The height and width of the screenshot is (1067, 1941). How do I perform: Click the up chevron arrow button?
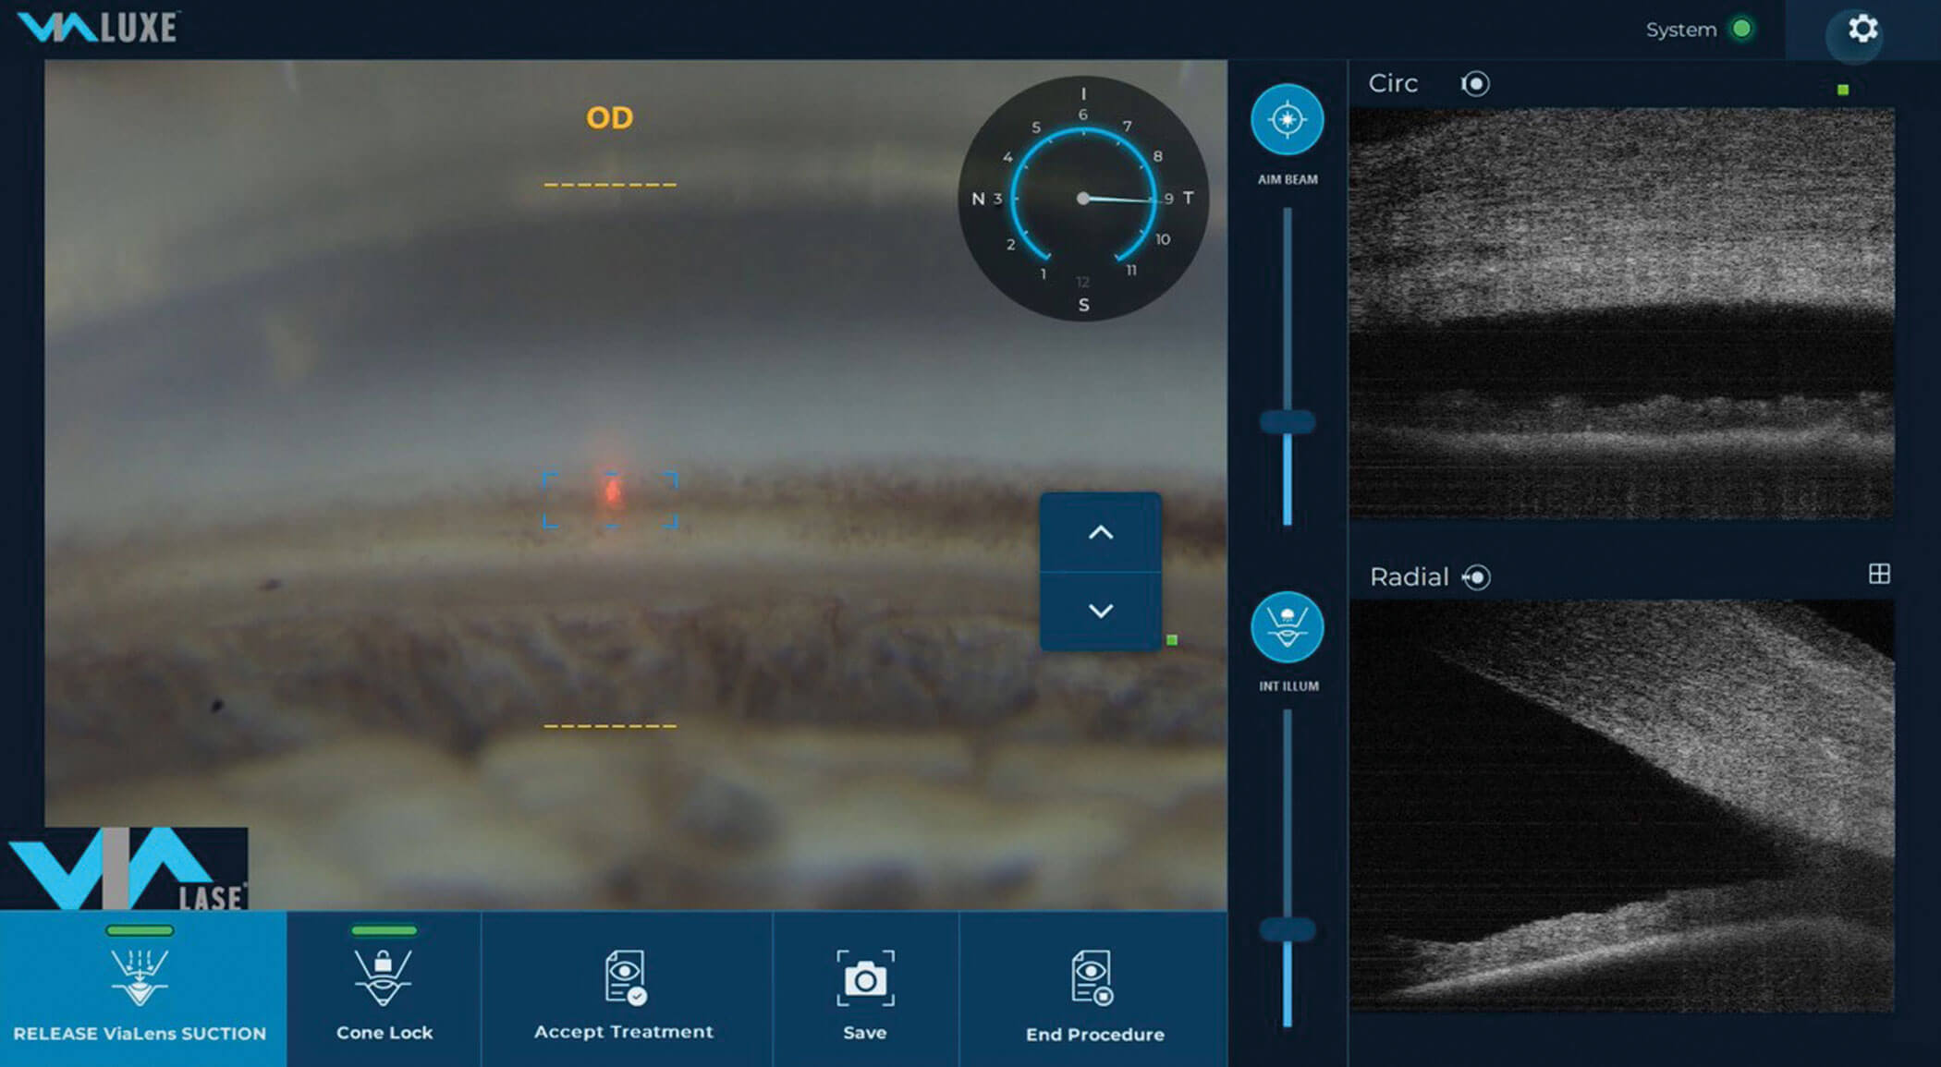click(x=1100, y=533)
